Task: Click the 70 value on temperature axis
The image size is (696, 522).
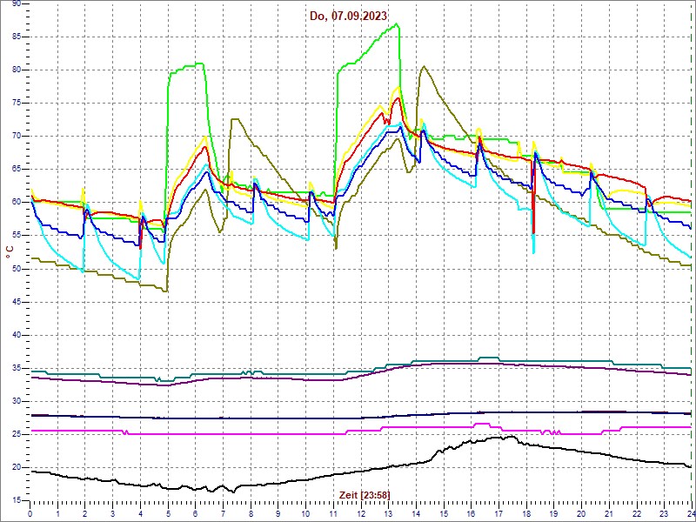Action: click(17, 137)
